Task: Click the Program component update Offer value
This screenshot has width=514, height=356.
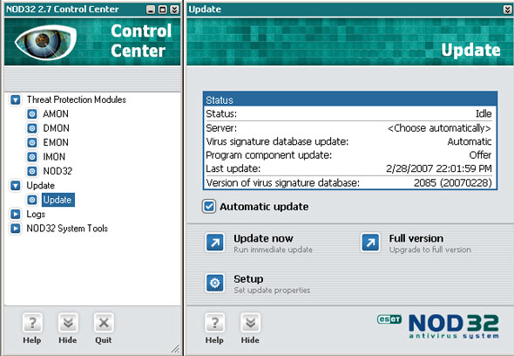Action: point(480,155)
